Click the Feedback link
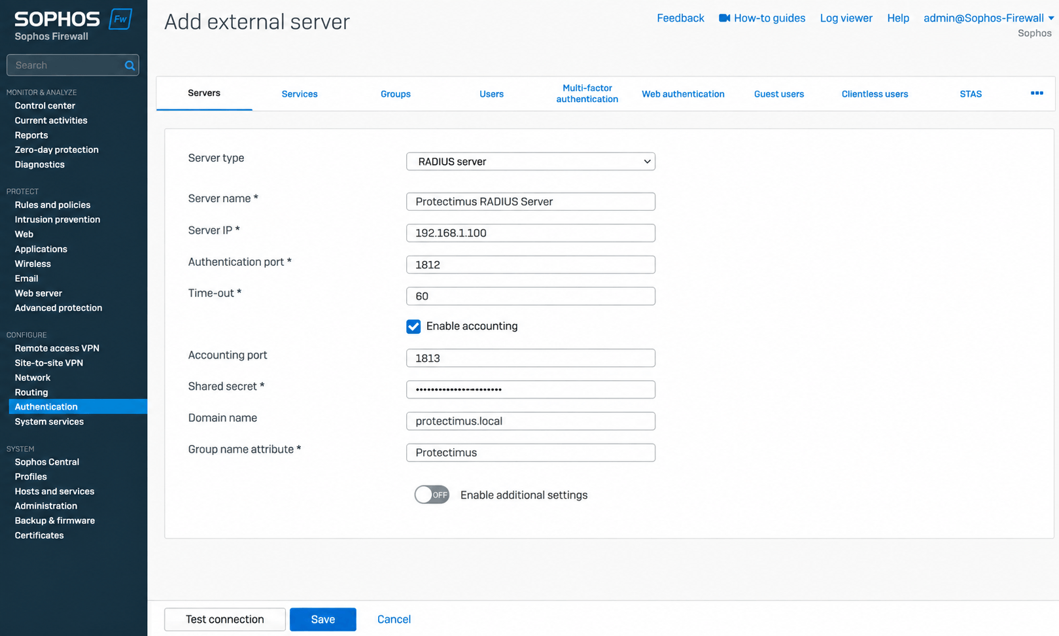1059x636 pixels. 680,18
